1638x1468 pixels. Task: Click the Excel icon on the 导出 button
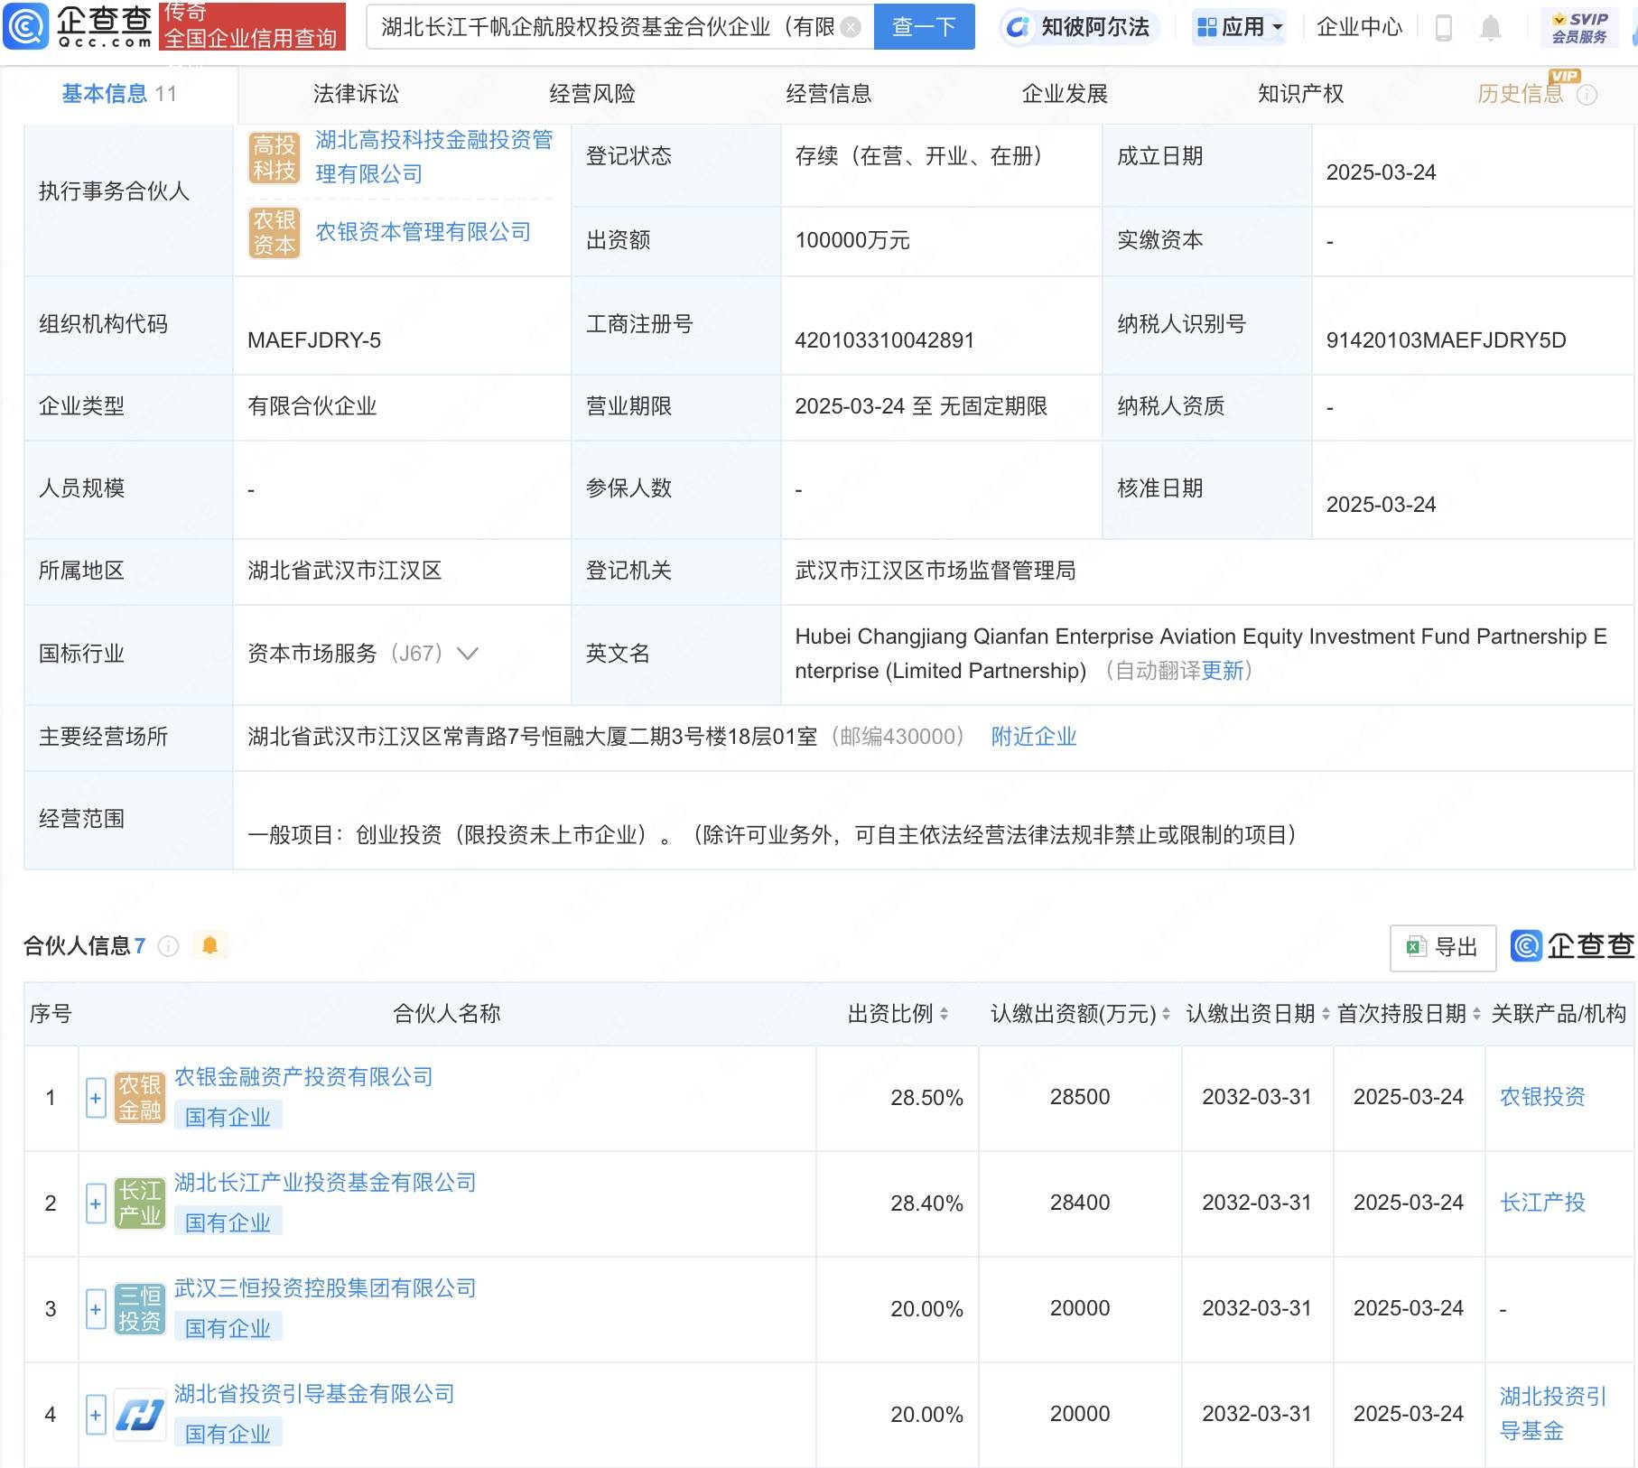point(1415,948)
